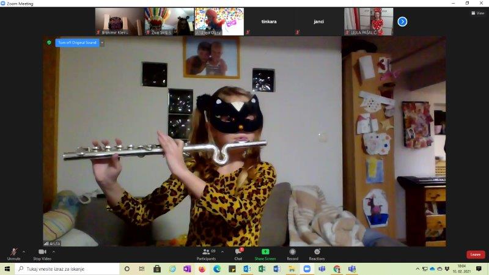Open Cortana circle icon in taskbar
Screen dimensions: 489x275
point(127,269)
